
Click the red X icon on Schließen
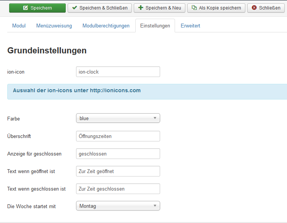coord(254,8)
